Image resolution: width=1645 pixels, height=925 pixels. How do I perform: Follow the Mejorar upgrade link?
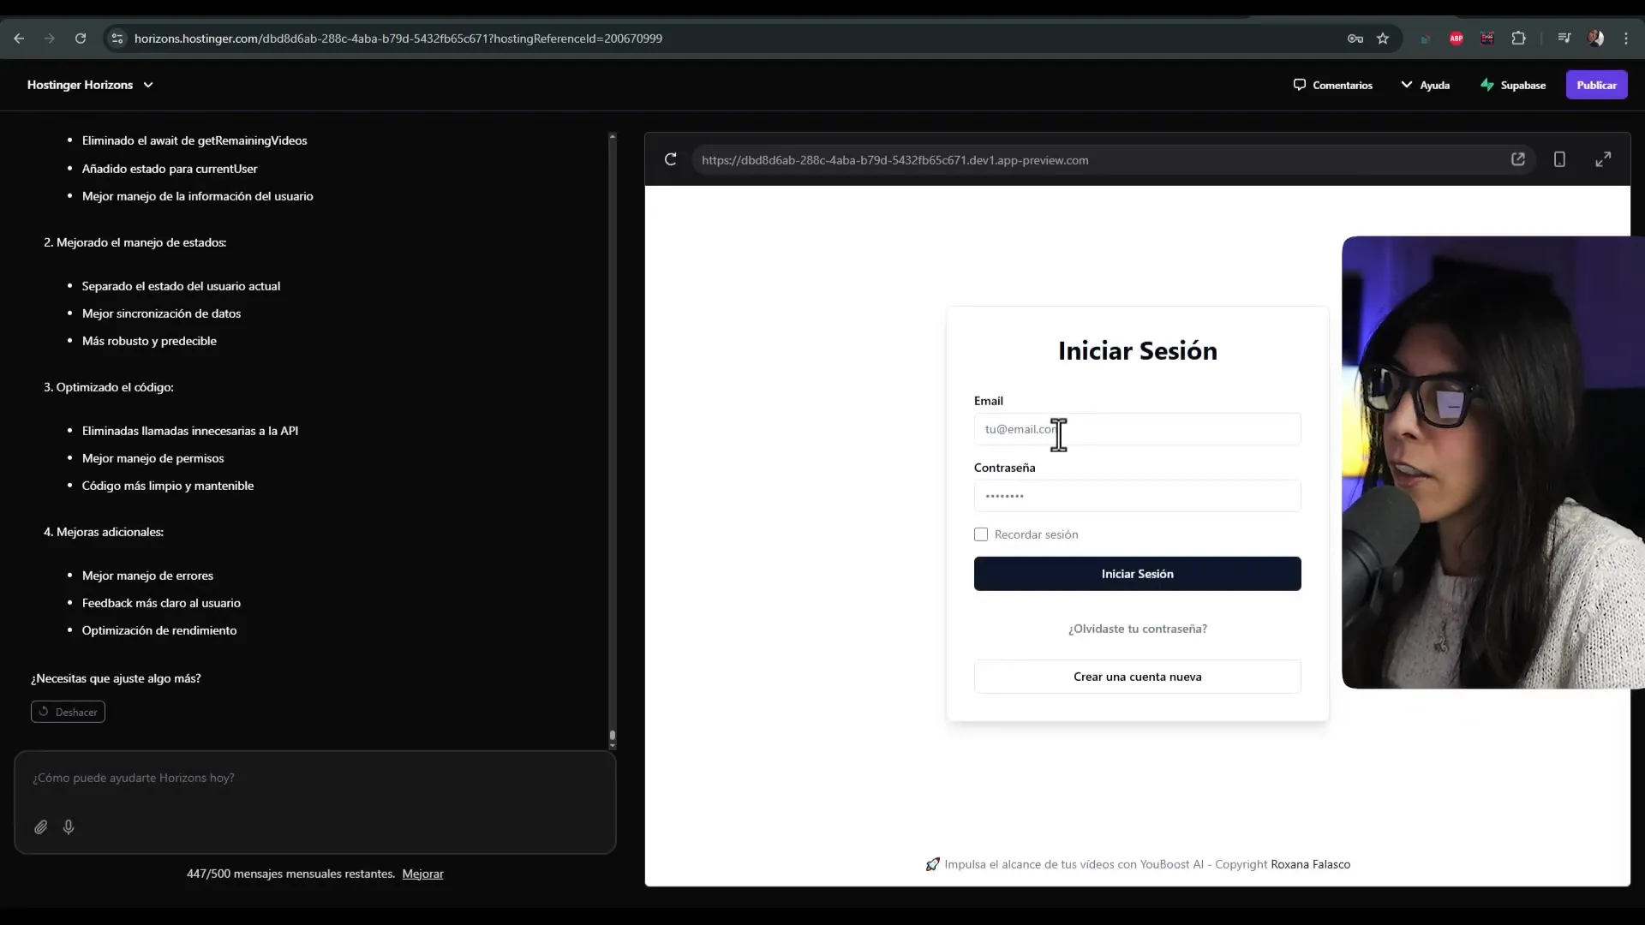(x=422, y=874)
